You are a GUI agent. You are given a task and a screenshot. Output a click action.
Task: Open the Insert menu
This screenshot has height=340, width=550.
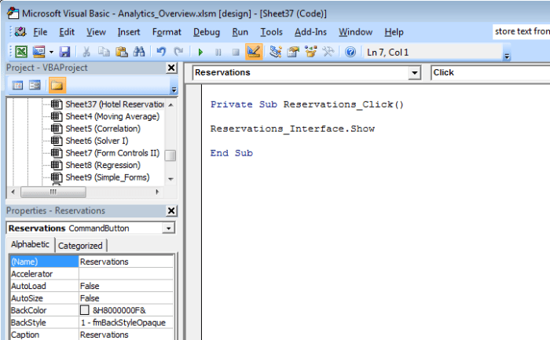(x=129, y=32)
